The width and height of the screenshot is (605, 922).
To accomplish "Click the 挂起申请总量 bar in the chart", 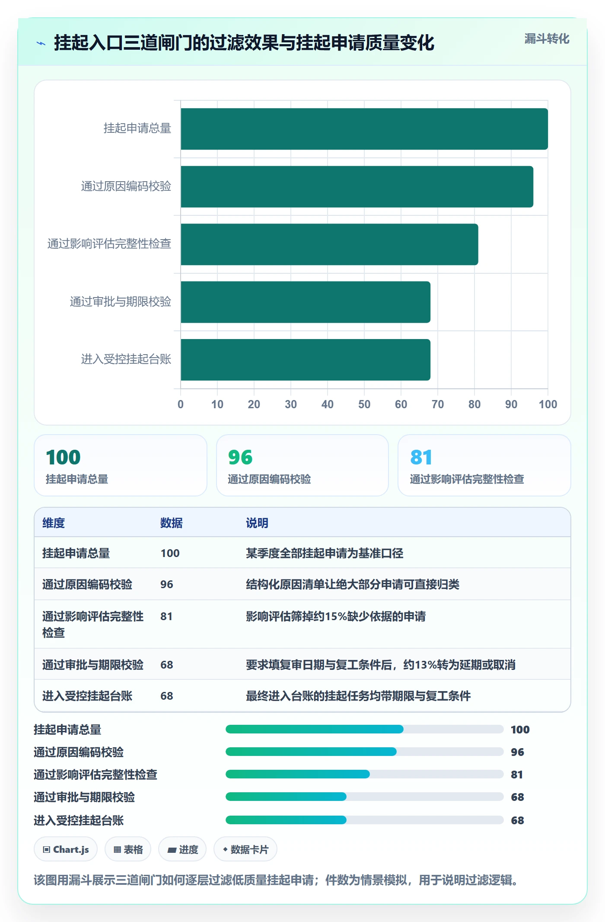I will (x=364, y=129).
